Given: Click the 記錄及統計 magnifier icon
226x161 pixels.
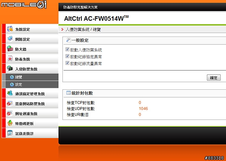Looking at the screenshot, I should tap(10, 133).
